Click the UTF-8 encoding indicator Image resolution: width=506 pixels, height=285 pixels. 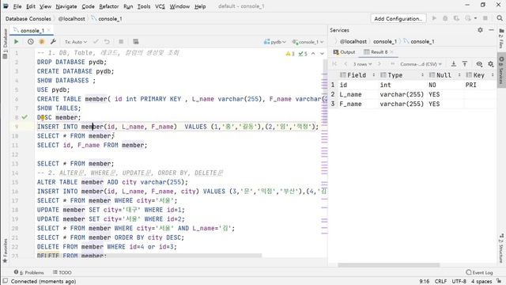(x=459, y=282)
